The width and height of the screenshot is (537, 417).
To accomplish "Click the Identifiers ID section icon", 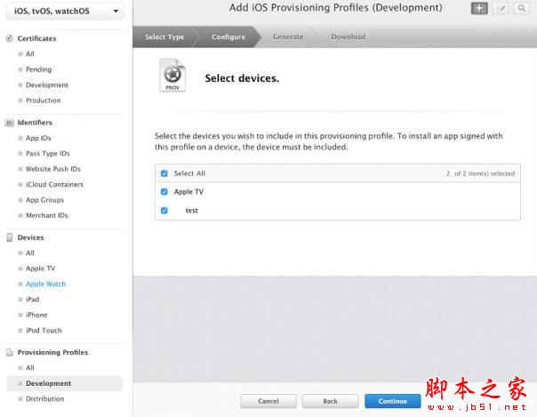I will click(10, 123).
